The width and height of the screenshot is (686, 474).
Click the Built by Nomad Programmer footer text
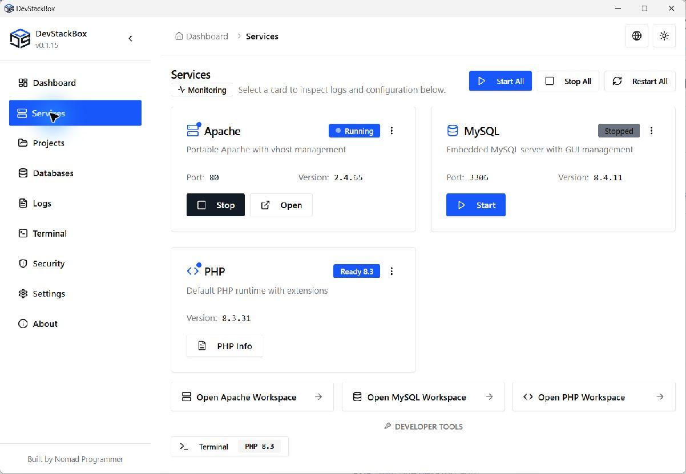pyautogui.click(x=75, y=459)
